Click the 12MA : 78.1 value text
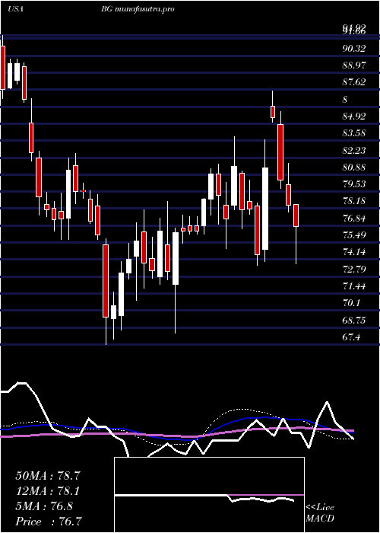 tap(48, 491)
